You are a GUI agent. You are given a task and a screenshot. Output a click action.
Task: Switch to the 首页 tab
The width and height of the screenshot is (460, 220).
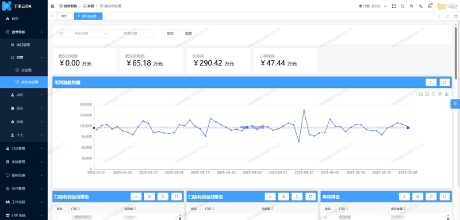pos(64,17)
